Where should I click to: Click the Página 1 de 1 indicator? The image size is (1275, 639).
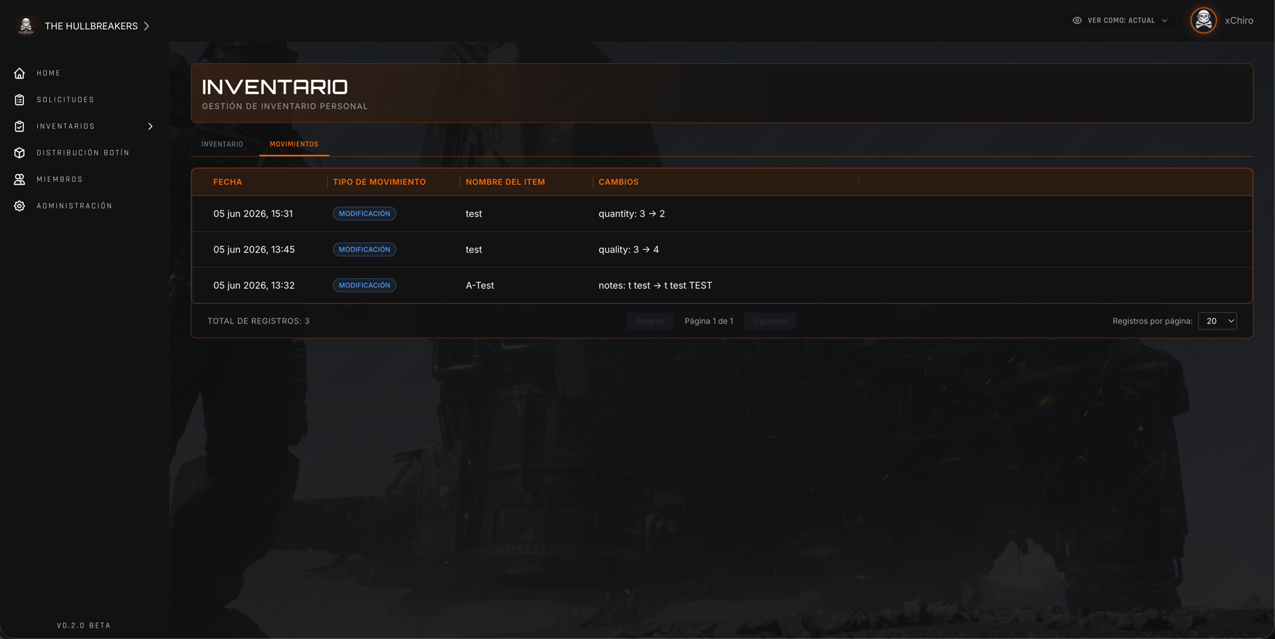[709, 321]
